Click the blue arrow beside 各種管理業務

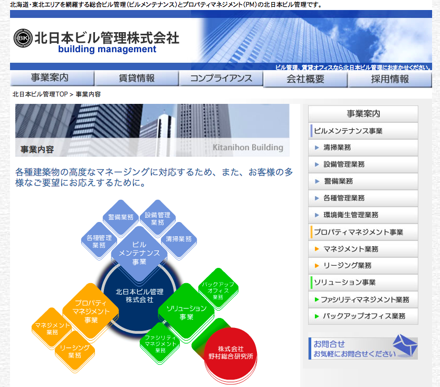(x=317, y=198)
